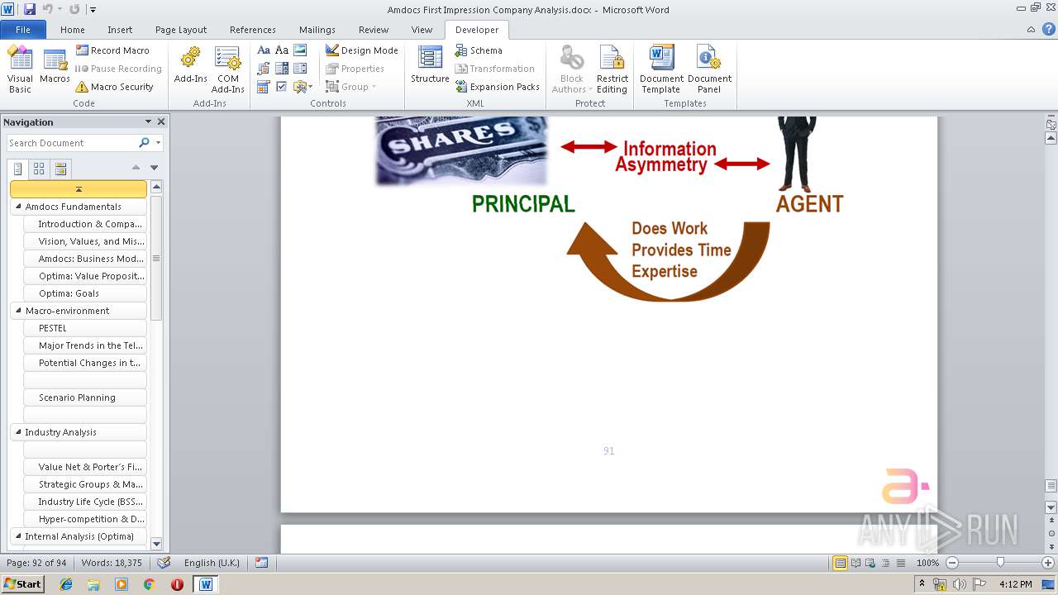This screenshot has height=595, width=1058.
Task: Switch to the Review tab
Action: (x=374, y=30)
